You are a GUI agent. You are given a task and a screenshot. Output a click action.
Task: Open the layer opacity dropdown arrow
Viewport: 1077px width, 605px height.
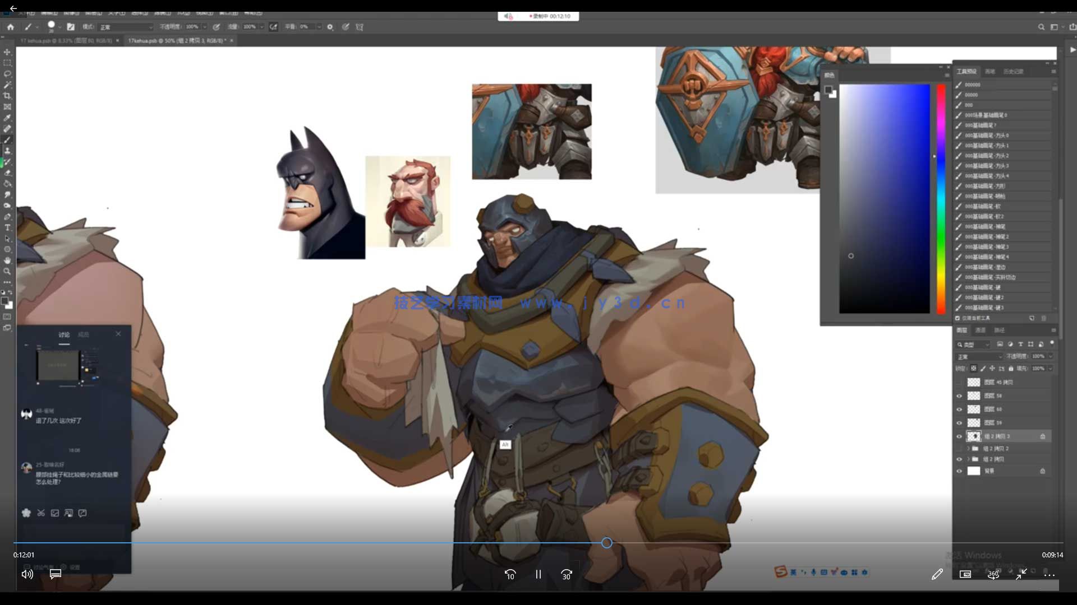coord(1051,356)
